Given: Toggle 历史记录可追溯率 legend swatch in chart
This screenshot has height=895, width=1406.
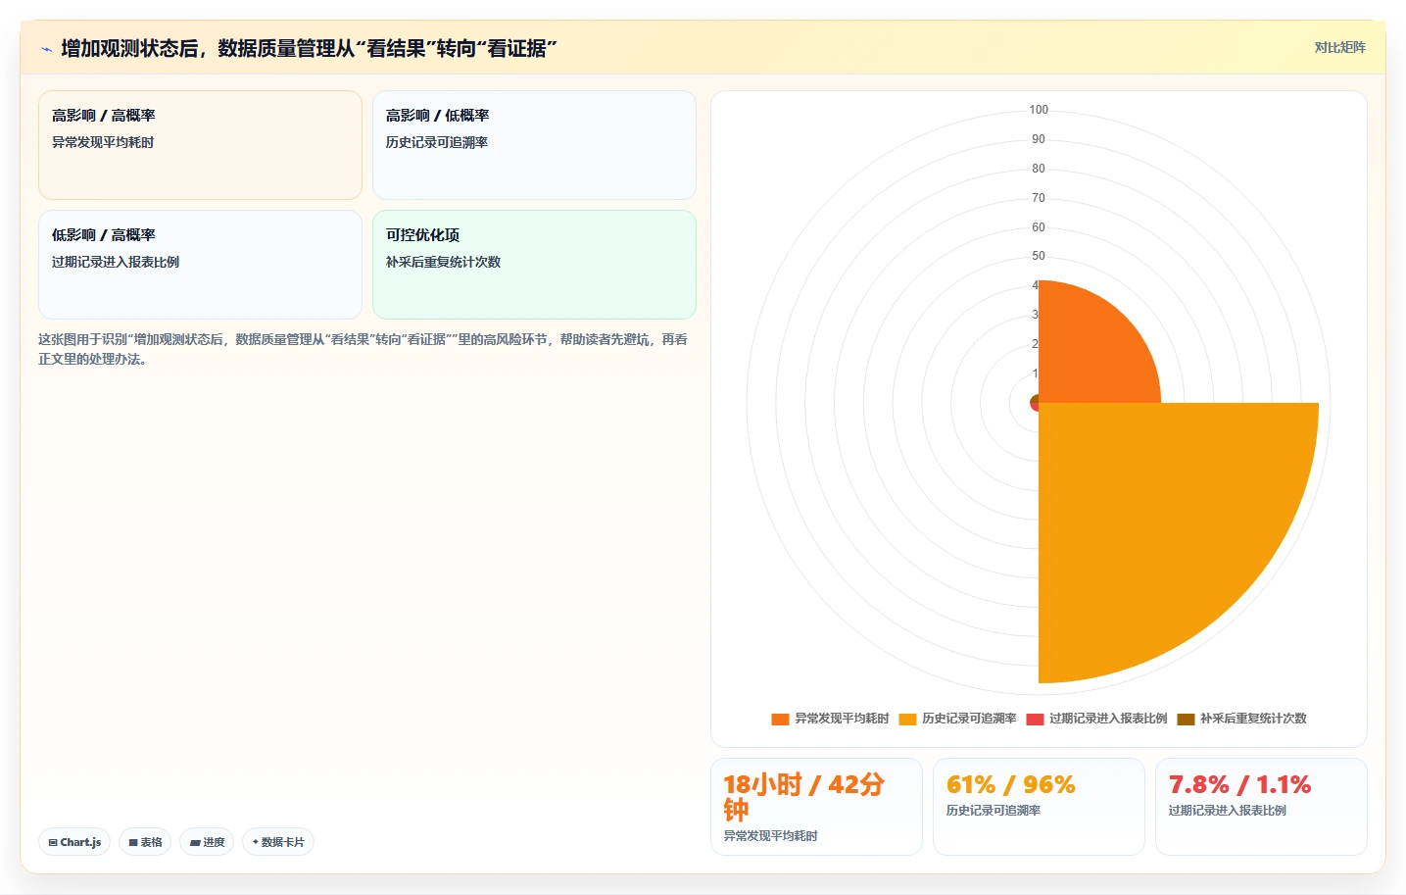Looking at the screenshot, I should click(x=907, y=719).
